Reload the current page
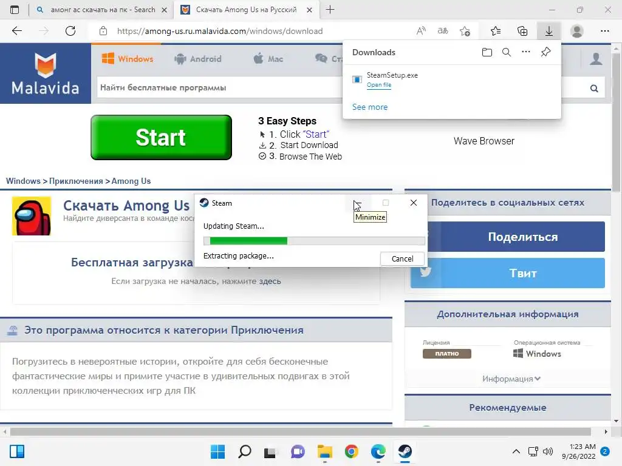Image resolution: width=622 pixels, height=466 pixels. [70, 31]
